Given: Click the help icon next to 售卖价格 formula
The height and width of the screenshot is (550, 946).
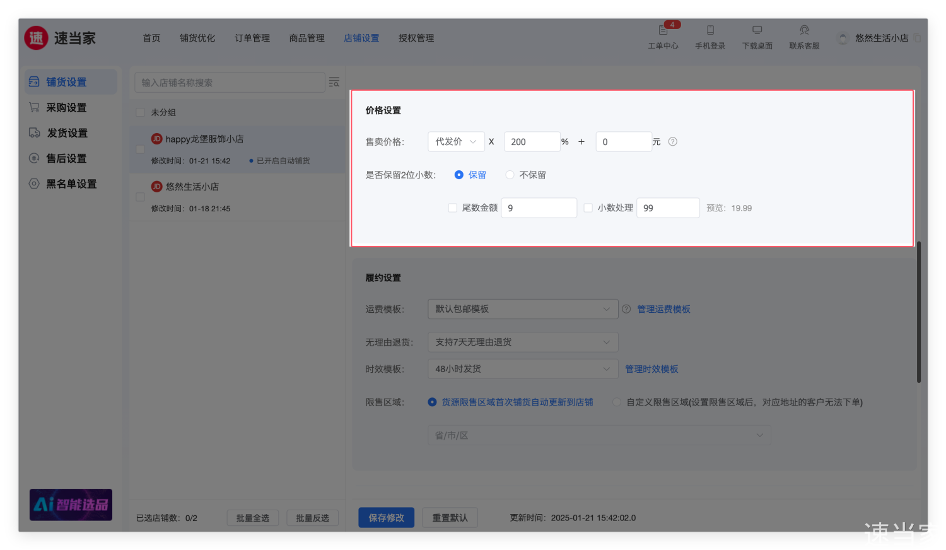Looking at the screenshot, I should (673, 142).
